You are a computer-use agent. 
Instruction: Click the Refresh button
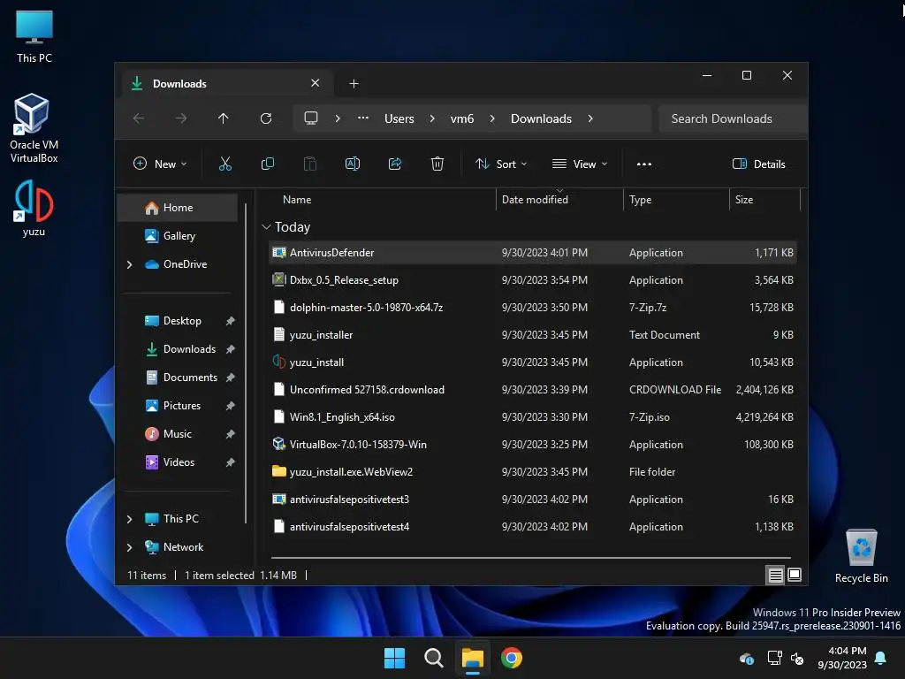tap(265, 118)
